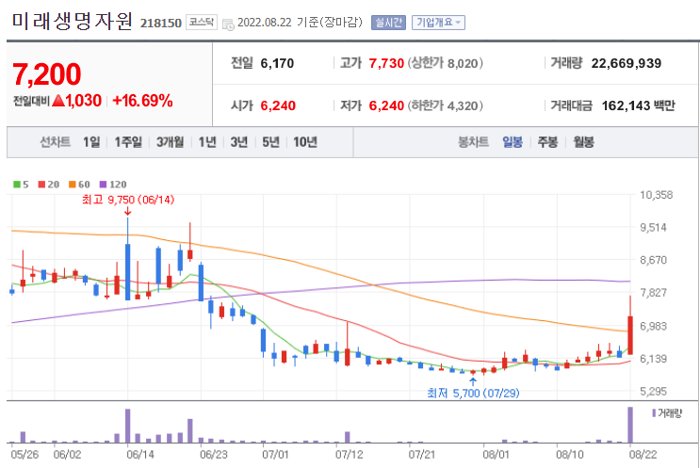Select the 5년 line chart tab
Screen dimensions: 700x468
(271, 142)
